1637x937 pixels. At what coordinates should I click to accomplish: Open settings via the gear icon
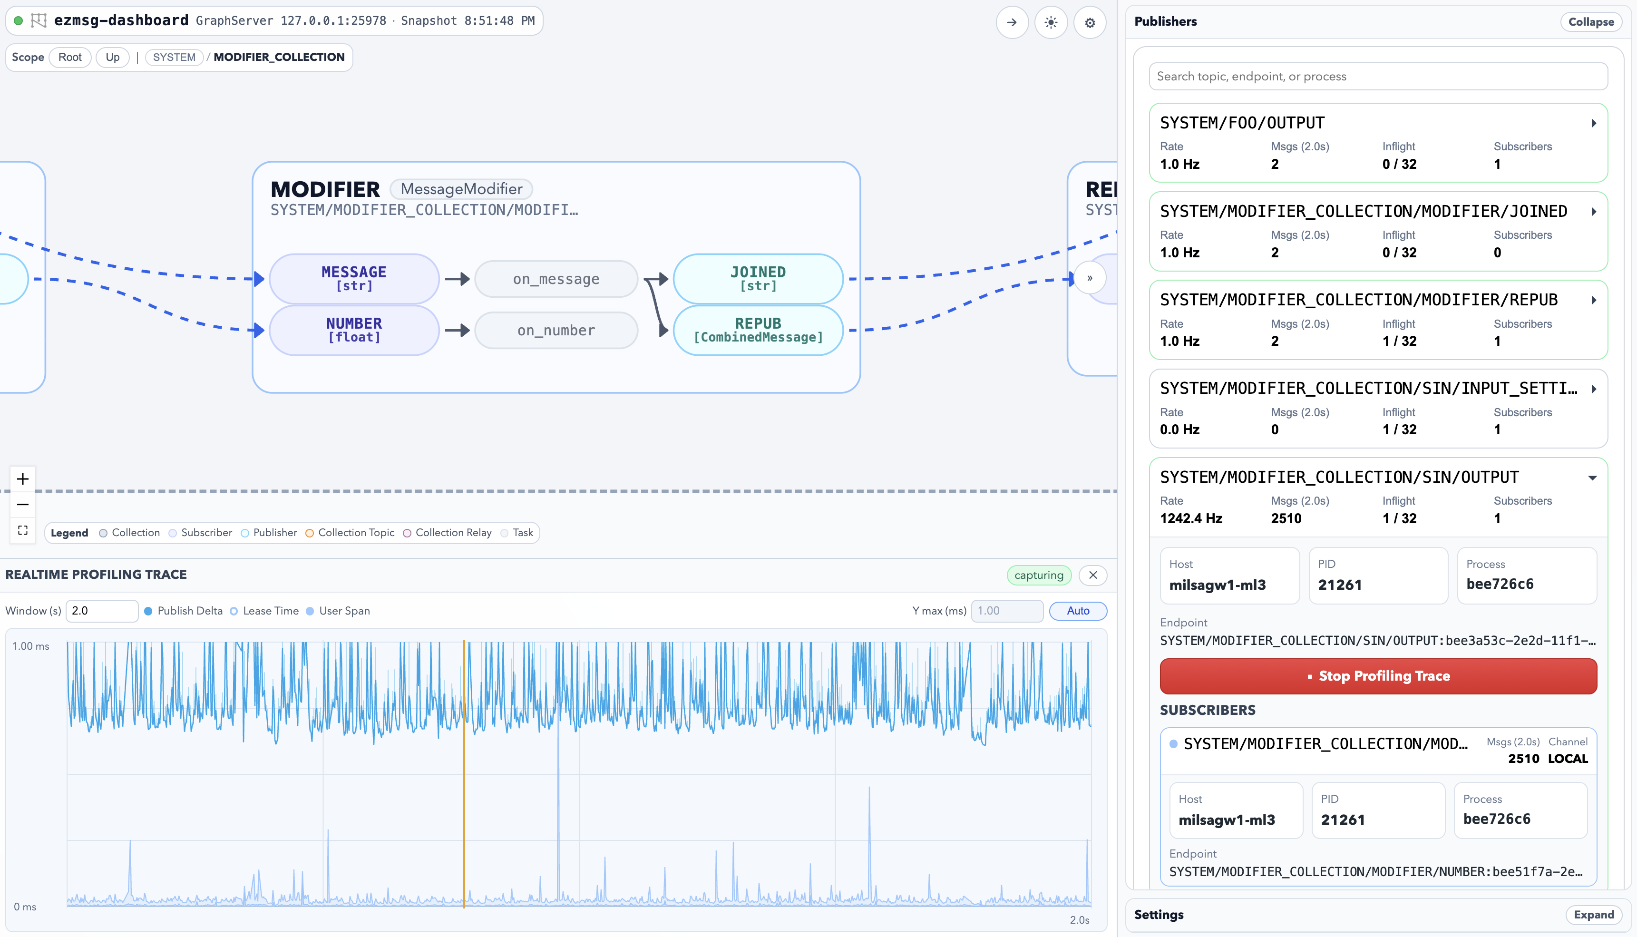coord(1090,22)
